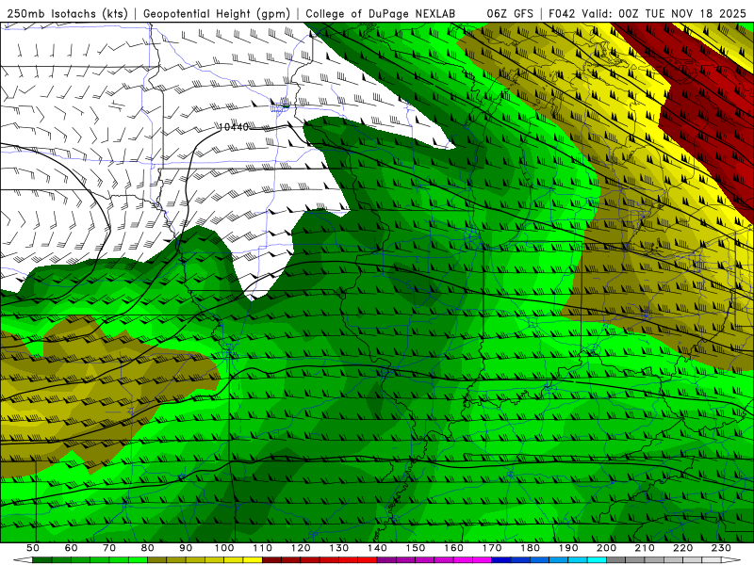754x565 pixels.
Task: Click the '200' value on the color scale
Action: [606, 548]
